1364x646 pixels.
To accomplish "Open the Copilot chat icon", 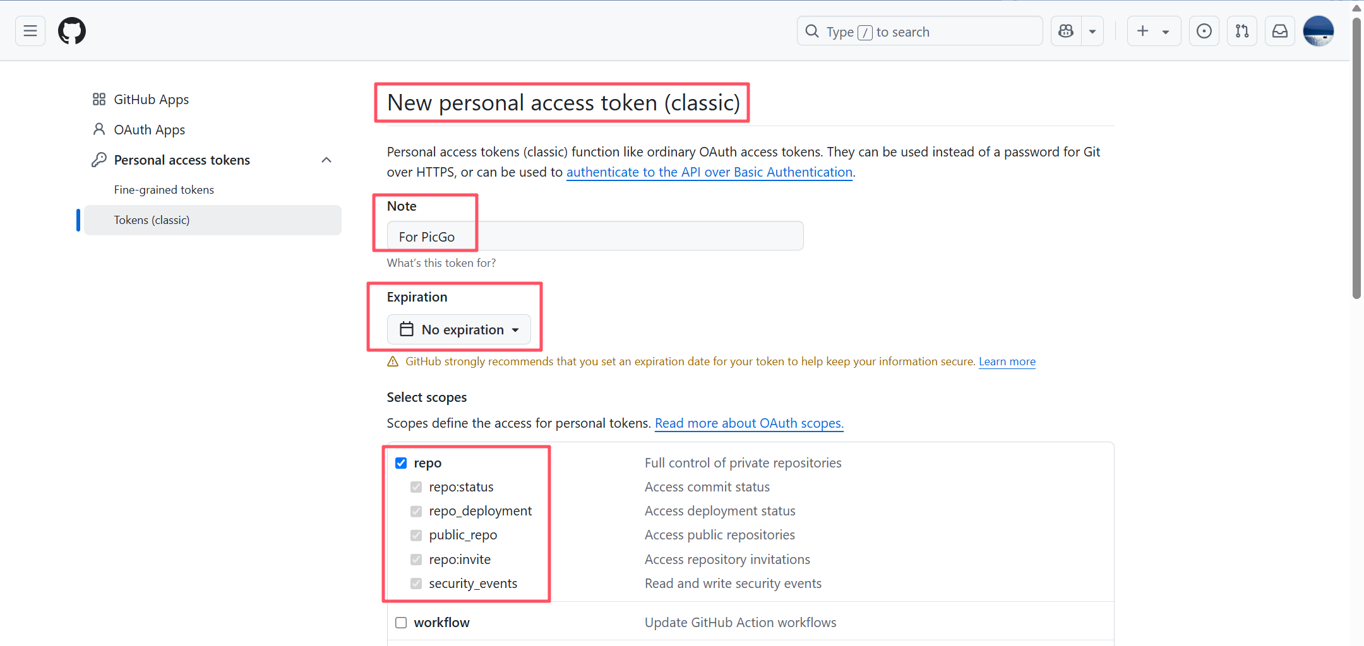I will pyautogui.click(x=1066, y=31).
